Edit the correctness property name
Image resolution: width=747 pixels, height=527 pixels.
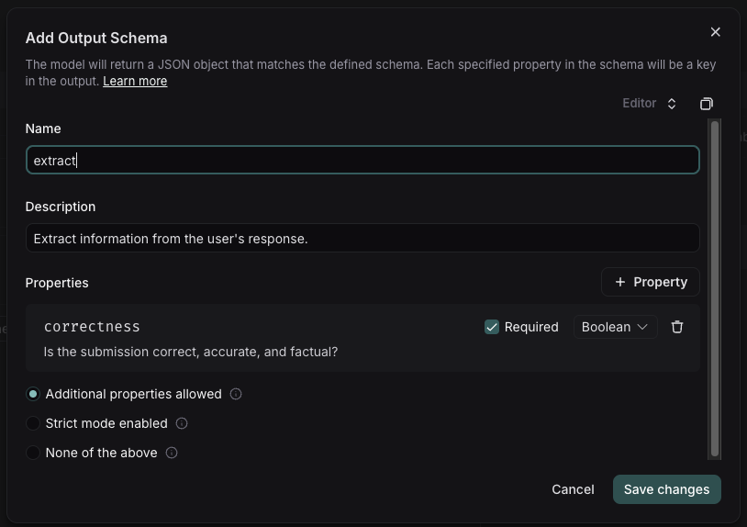(x=92, y=327)
